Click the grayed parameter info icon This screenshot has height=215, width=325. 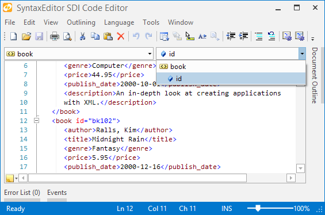click(177, 36)
